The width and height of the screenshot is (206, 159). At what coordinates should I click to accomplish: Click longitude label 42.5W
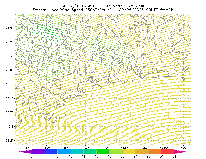click(164, 148)
